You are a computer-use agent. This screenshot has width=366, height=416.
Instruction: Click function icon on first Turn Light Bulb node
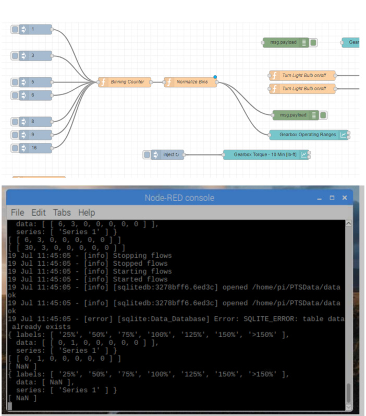[x=274, y=76]
